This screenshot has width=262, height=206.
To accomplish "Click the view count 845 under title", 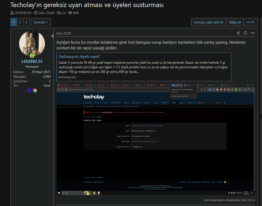I will 76,13.
